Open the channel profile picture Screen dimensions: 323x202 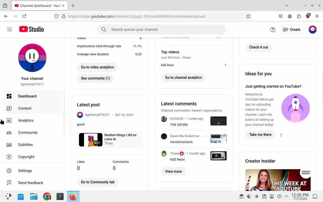[x=32, y=58]
